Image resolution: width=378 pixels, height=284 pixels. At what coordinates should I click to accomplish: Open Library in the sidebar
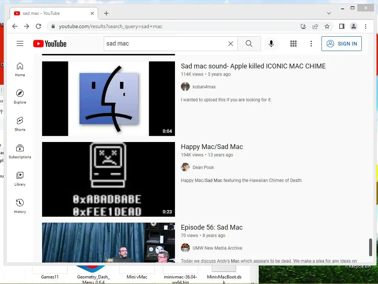coord(20,179)
